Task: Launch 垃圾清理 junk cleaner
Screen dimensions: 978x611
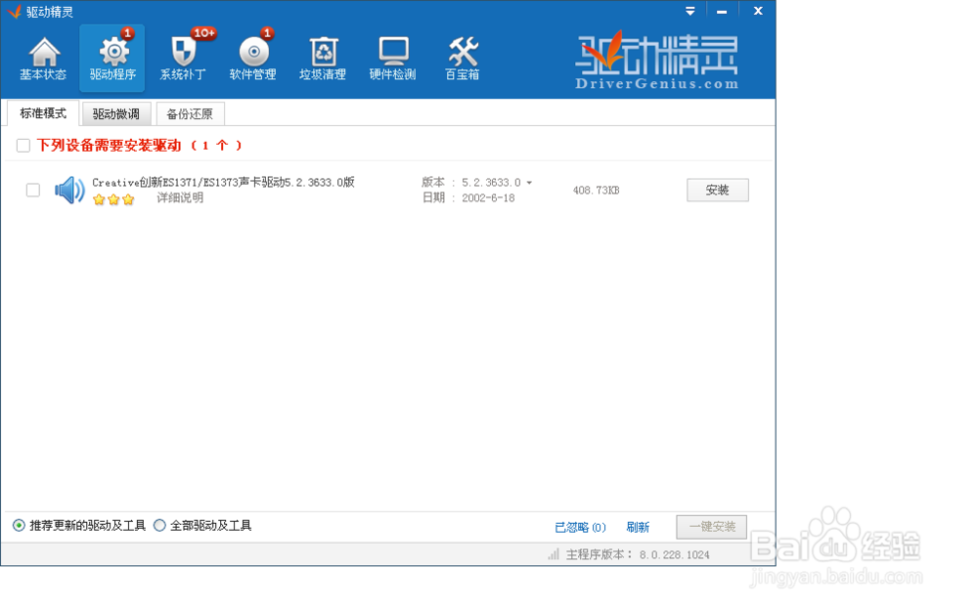Action: pos(323,57)
